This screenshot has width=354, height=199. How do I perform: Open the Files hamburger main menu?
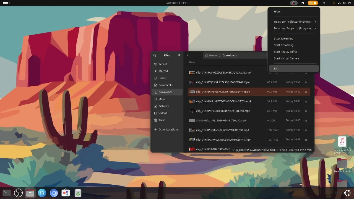click(179, 55)
